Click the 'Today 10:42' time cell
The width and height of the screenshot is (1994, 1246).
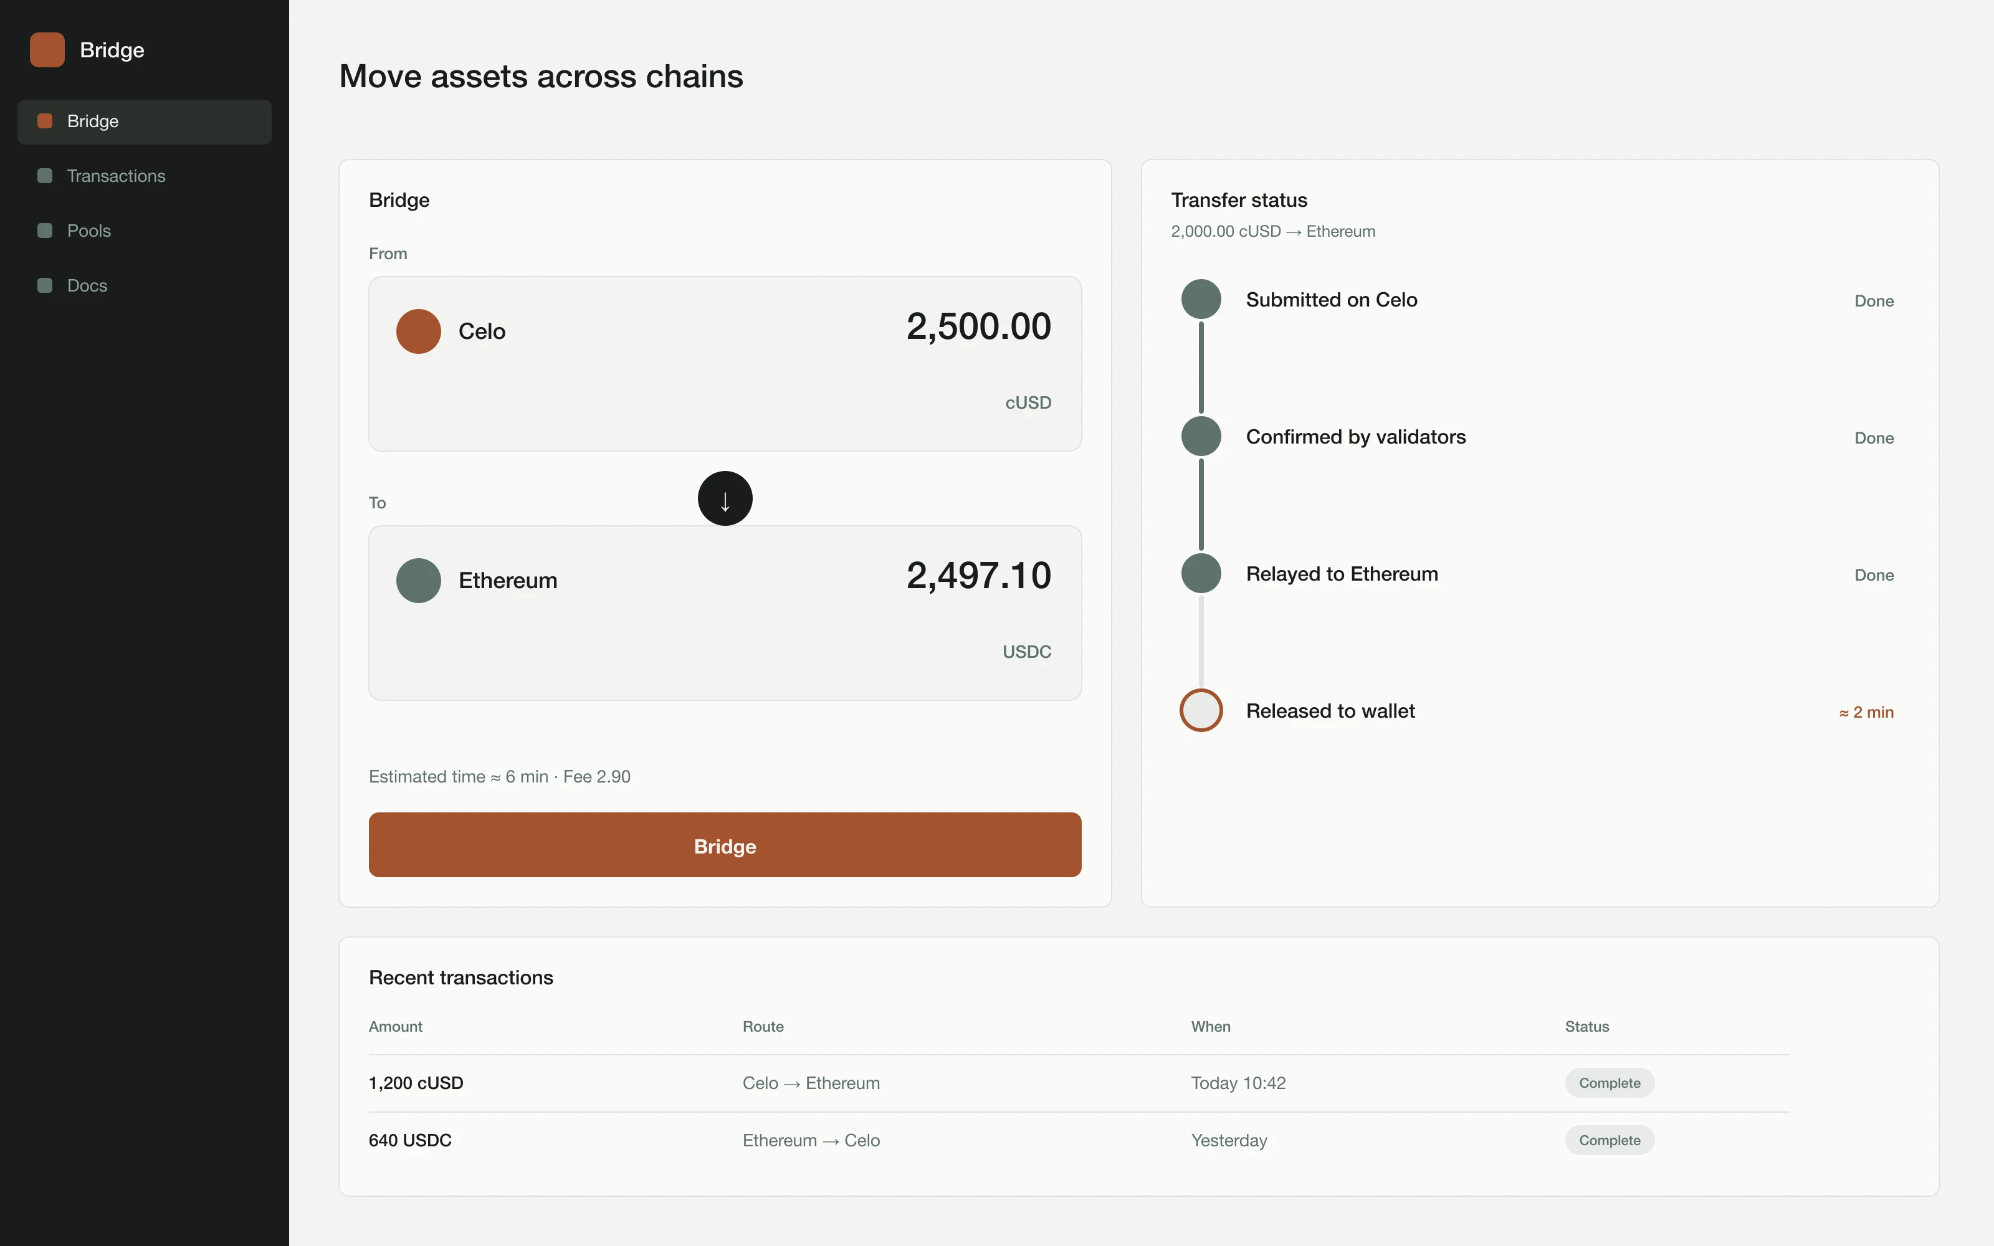click(1238, 1083)
